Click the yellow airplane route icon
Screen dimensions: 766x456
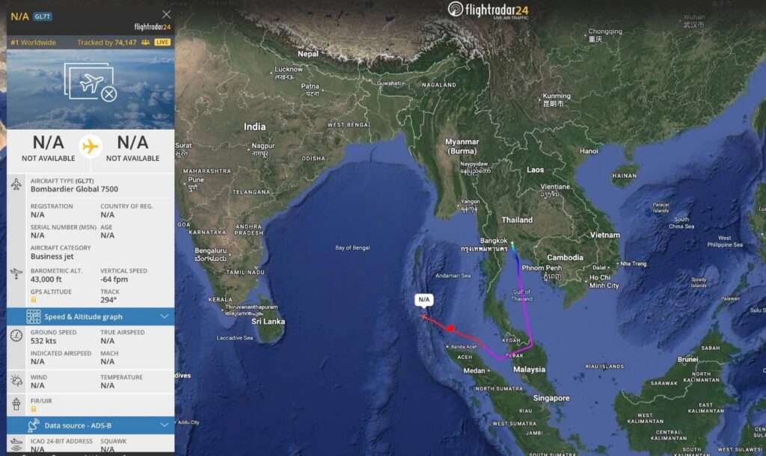[x=90, y=146]
